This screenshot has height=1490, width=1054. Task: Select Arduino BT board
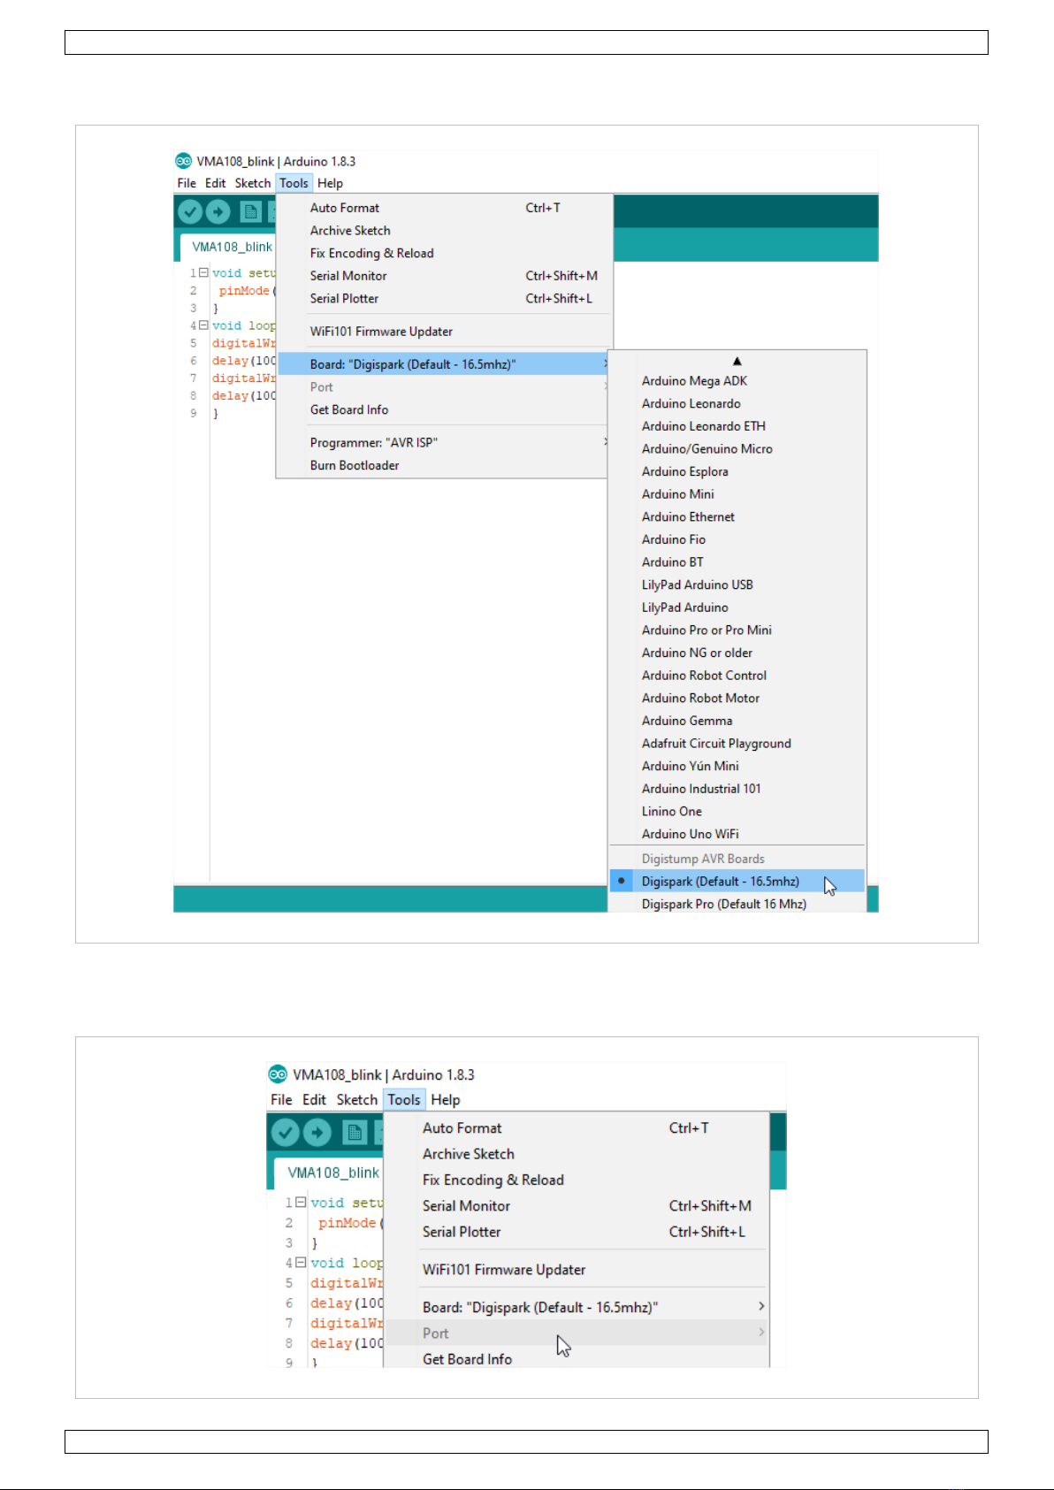737,562
